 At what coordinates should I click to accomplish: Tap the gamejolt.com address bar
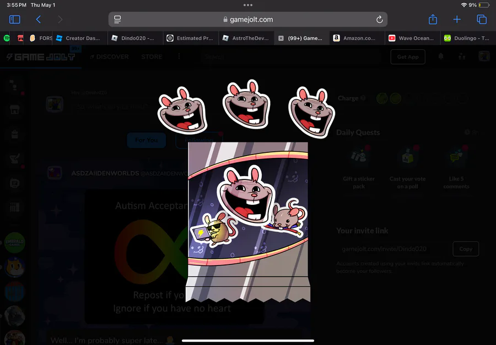[247, 20]
